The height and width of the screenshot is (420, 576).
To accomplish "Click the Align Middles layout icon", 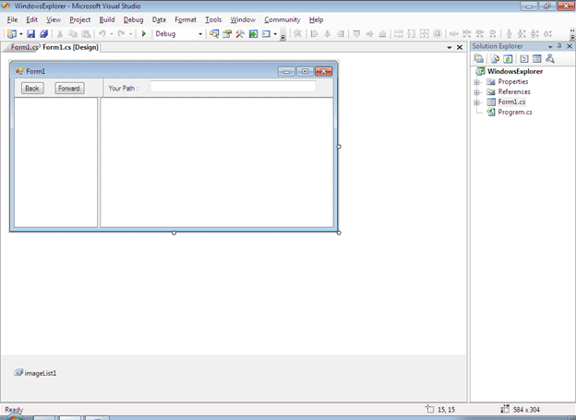I will point(369,34).
